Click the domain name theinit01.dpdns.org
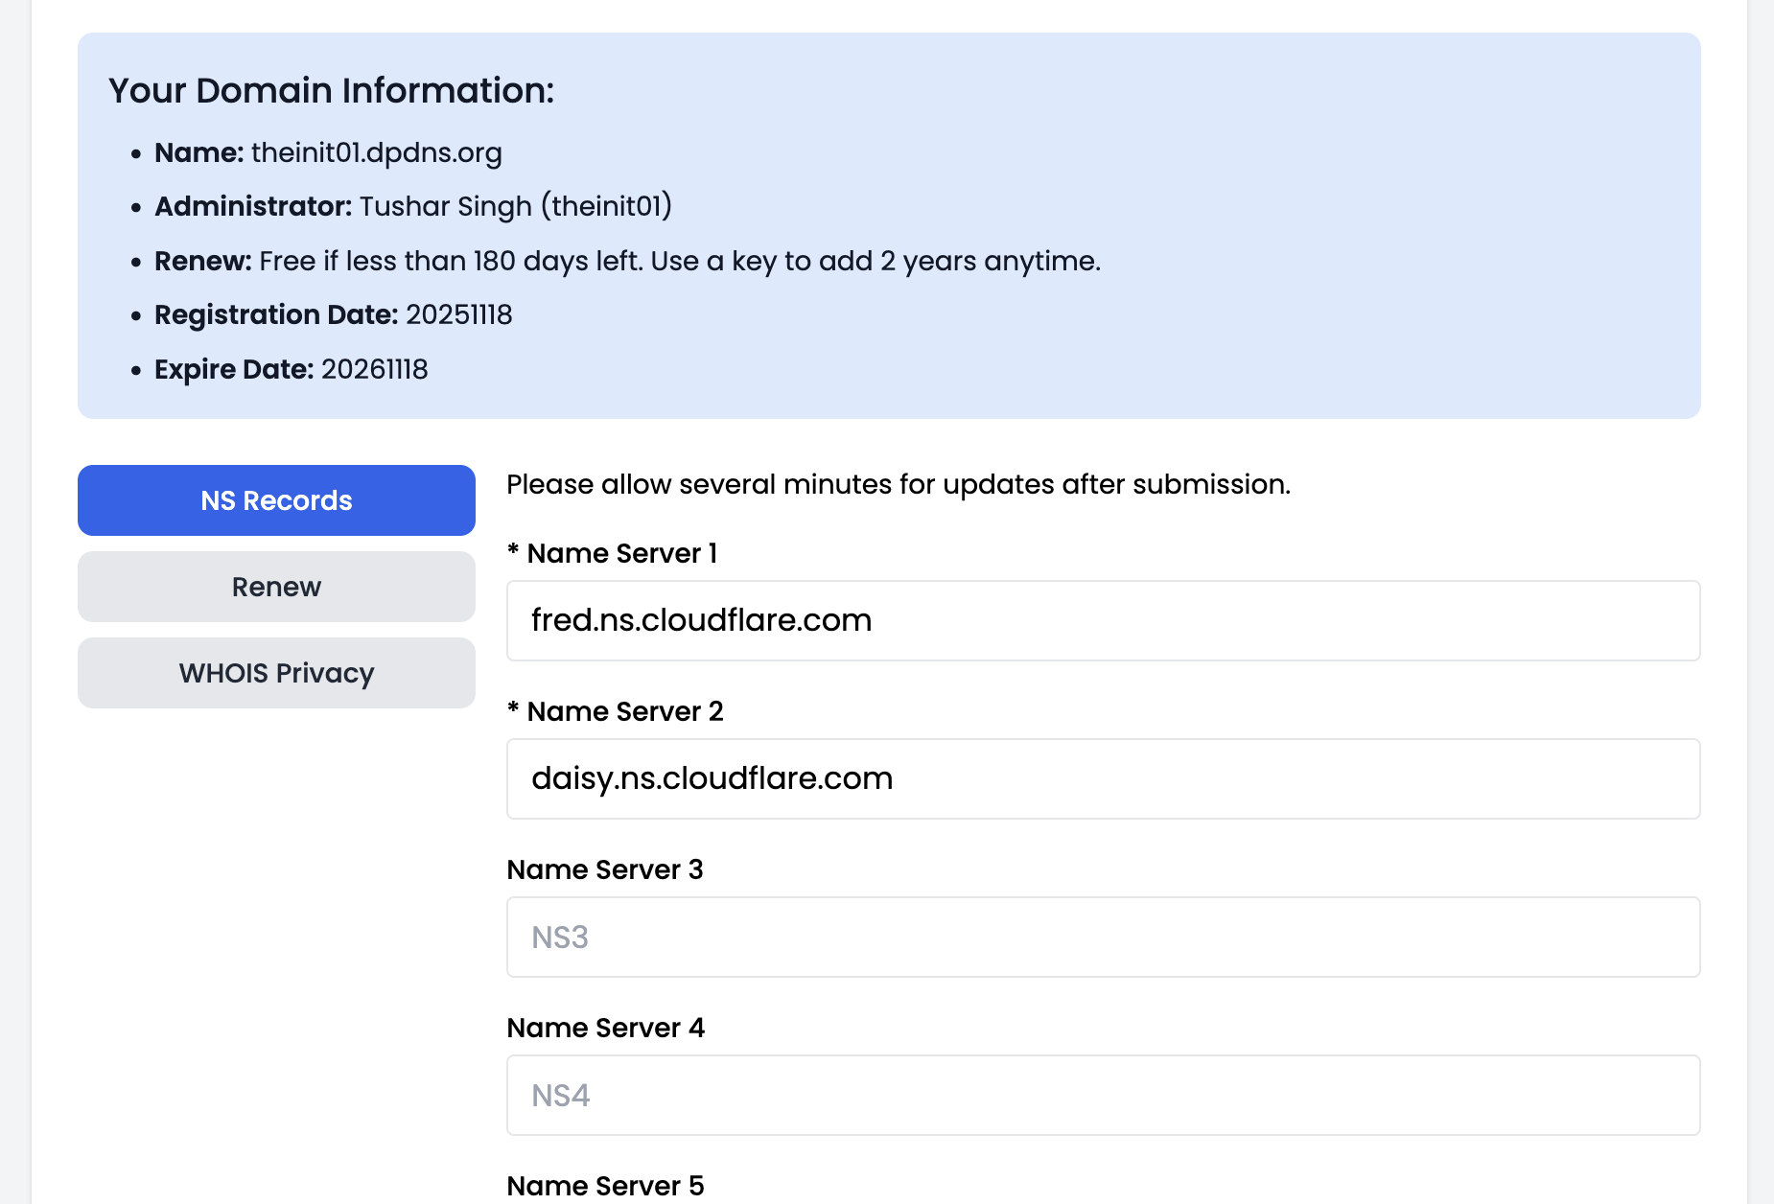 [x=376, y=152]
